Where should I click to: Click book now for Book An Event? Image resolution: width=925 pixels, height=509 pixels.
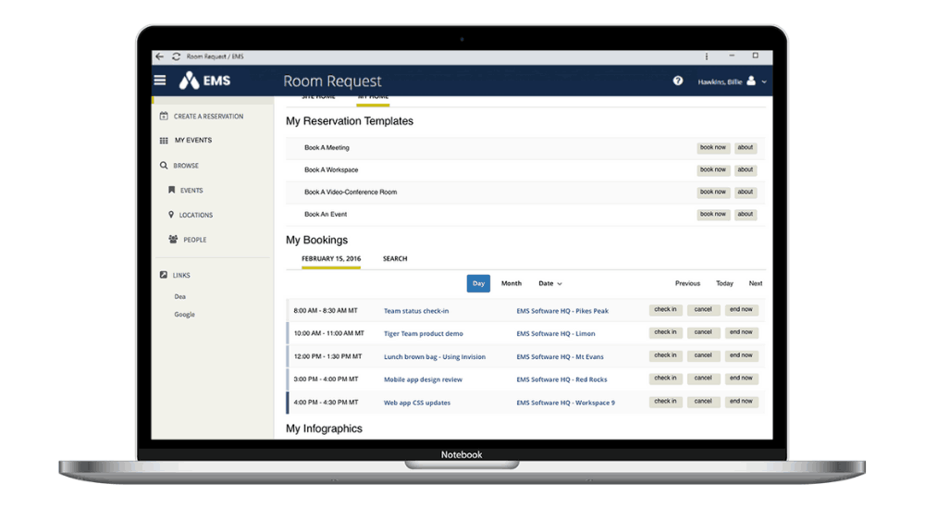point(712,215)
